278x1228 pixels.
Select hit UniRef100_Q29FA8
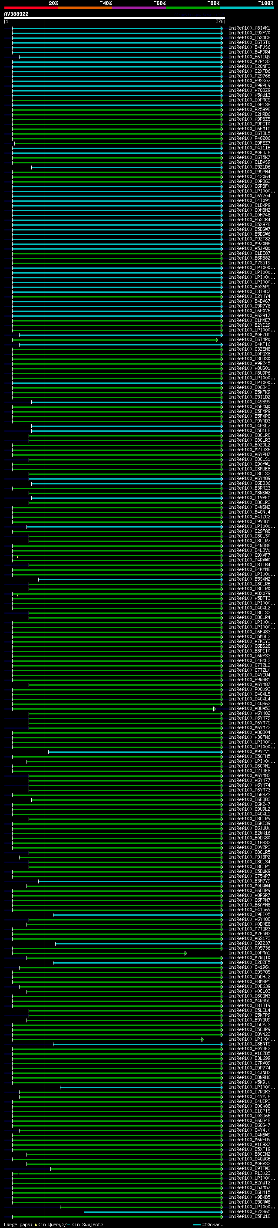(x=249, y=531)
